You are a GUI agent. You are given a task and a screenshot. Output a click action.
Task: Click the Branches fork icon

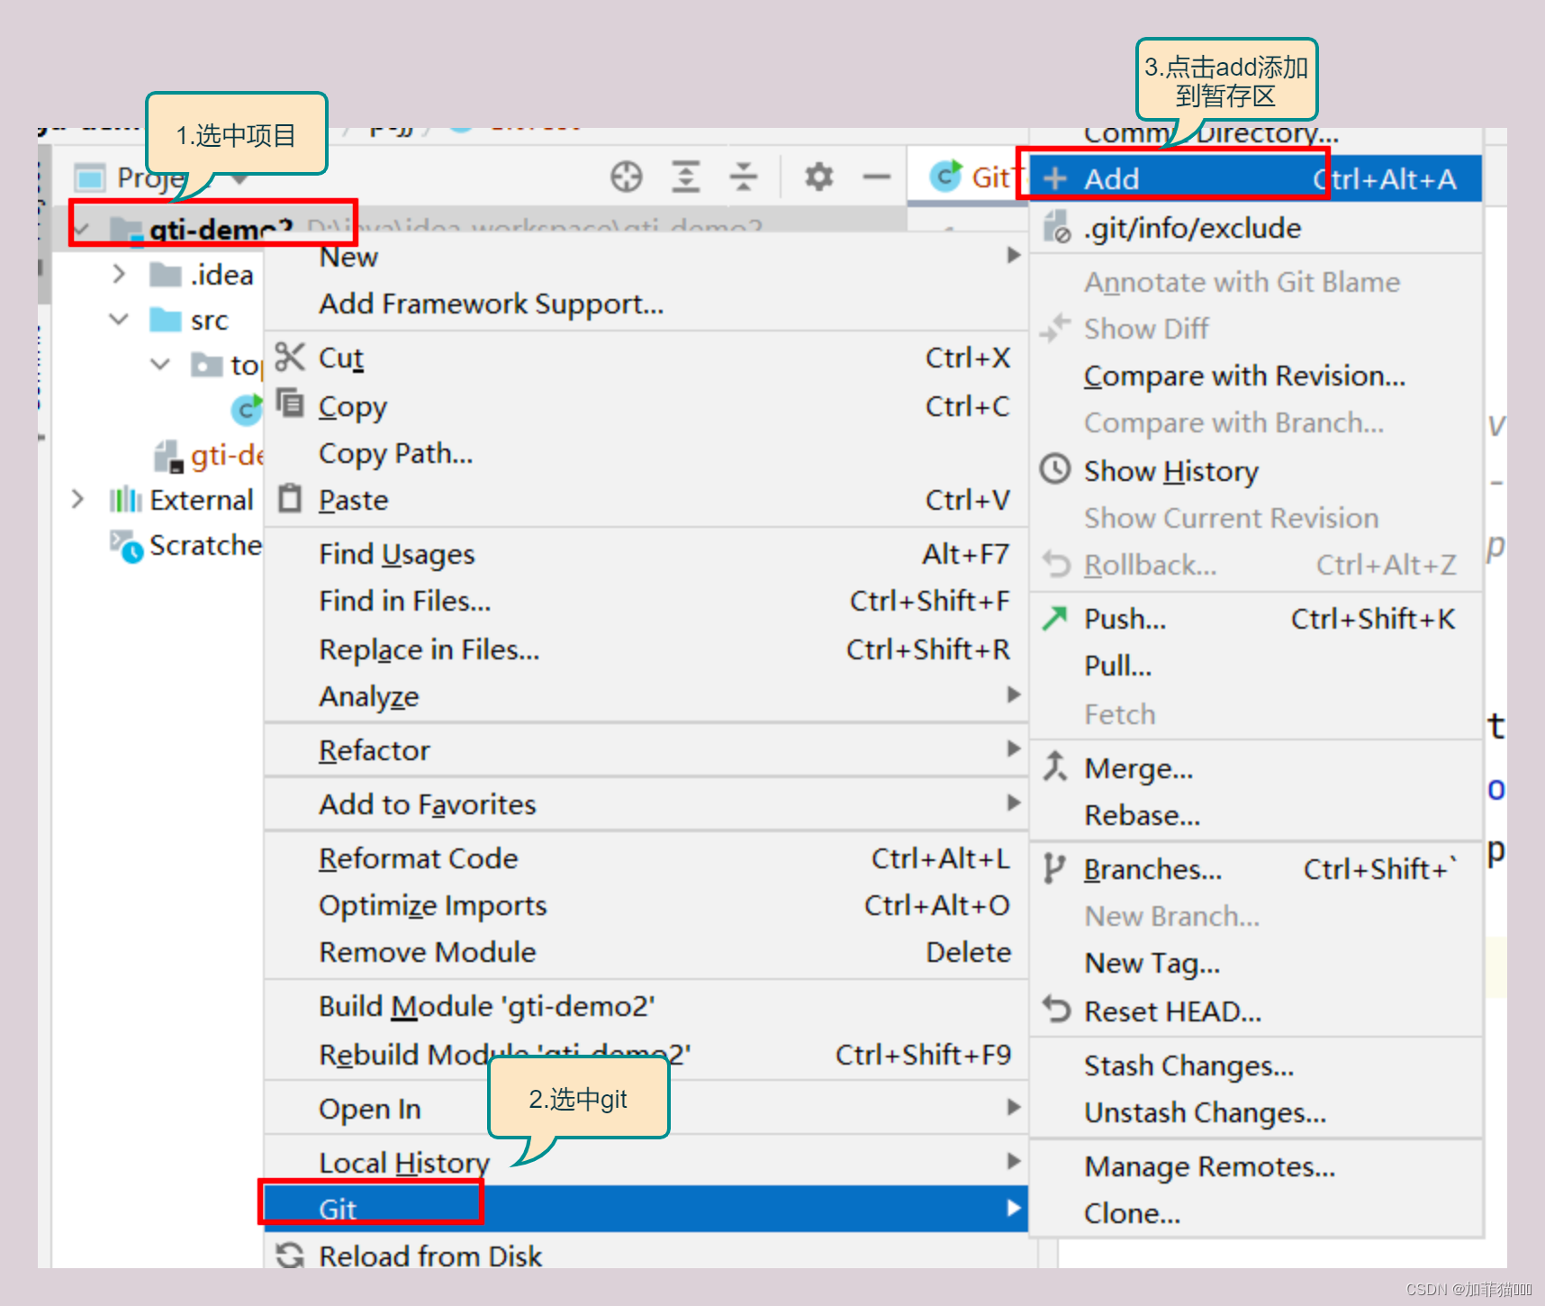1053,868
